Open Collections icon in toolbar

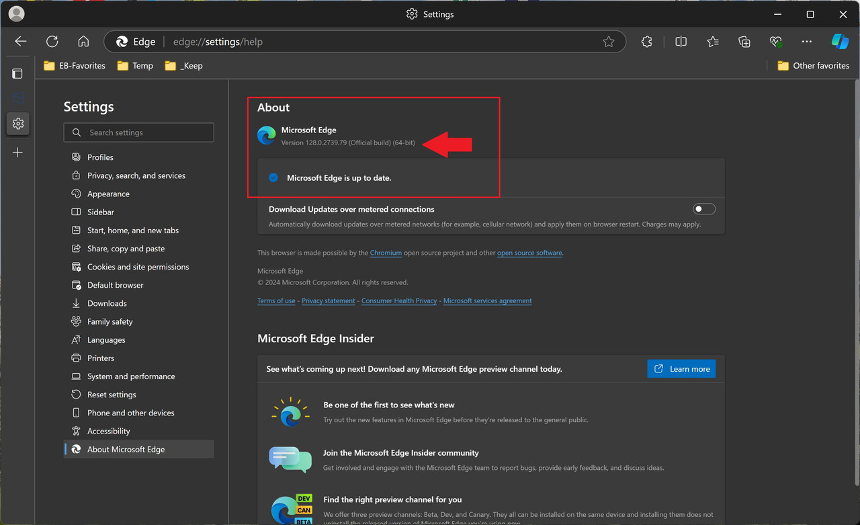(744, 42)
